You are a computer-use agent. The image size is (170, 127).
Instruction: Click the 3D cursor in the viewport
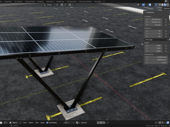click(96, 75)
